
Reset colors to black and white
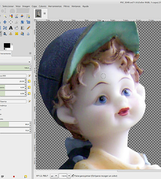click(4, 49)
